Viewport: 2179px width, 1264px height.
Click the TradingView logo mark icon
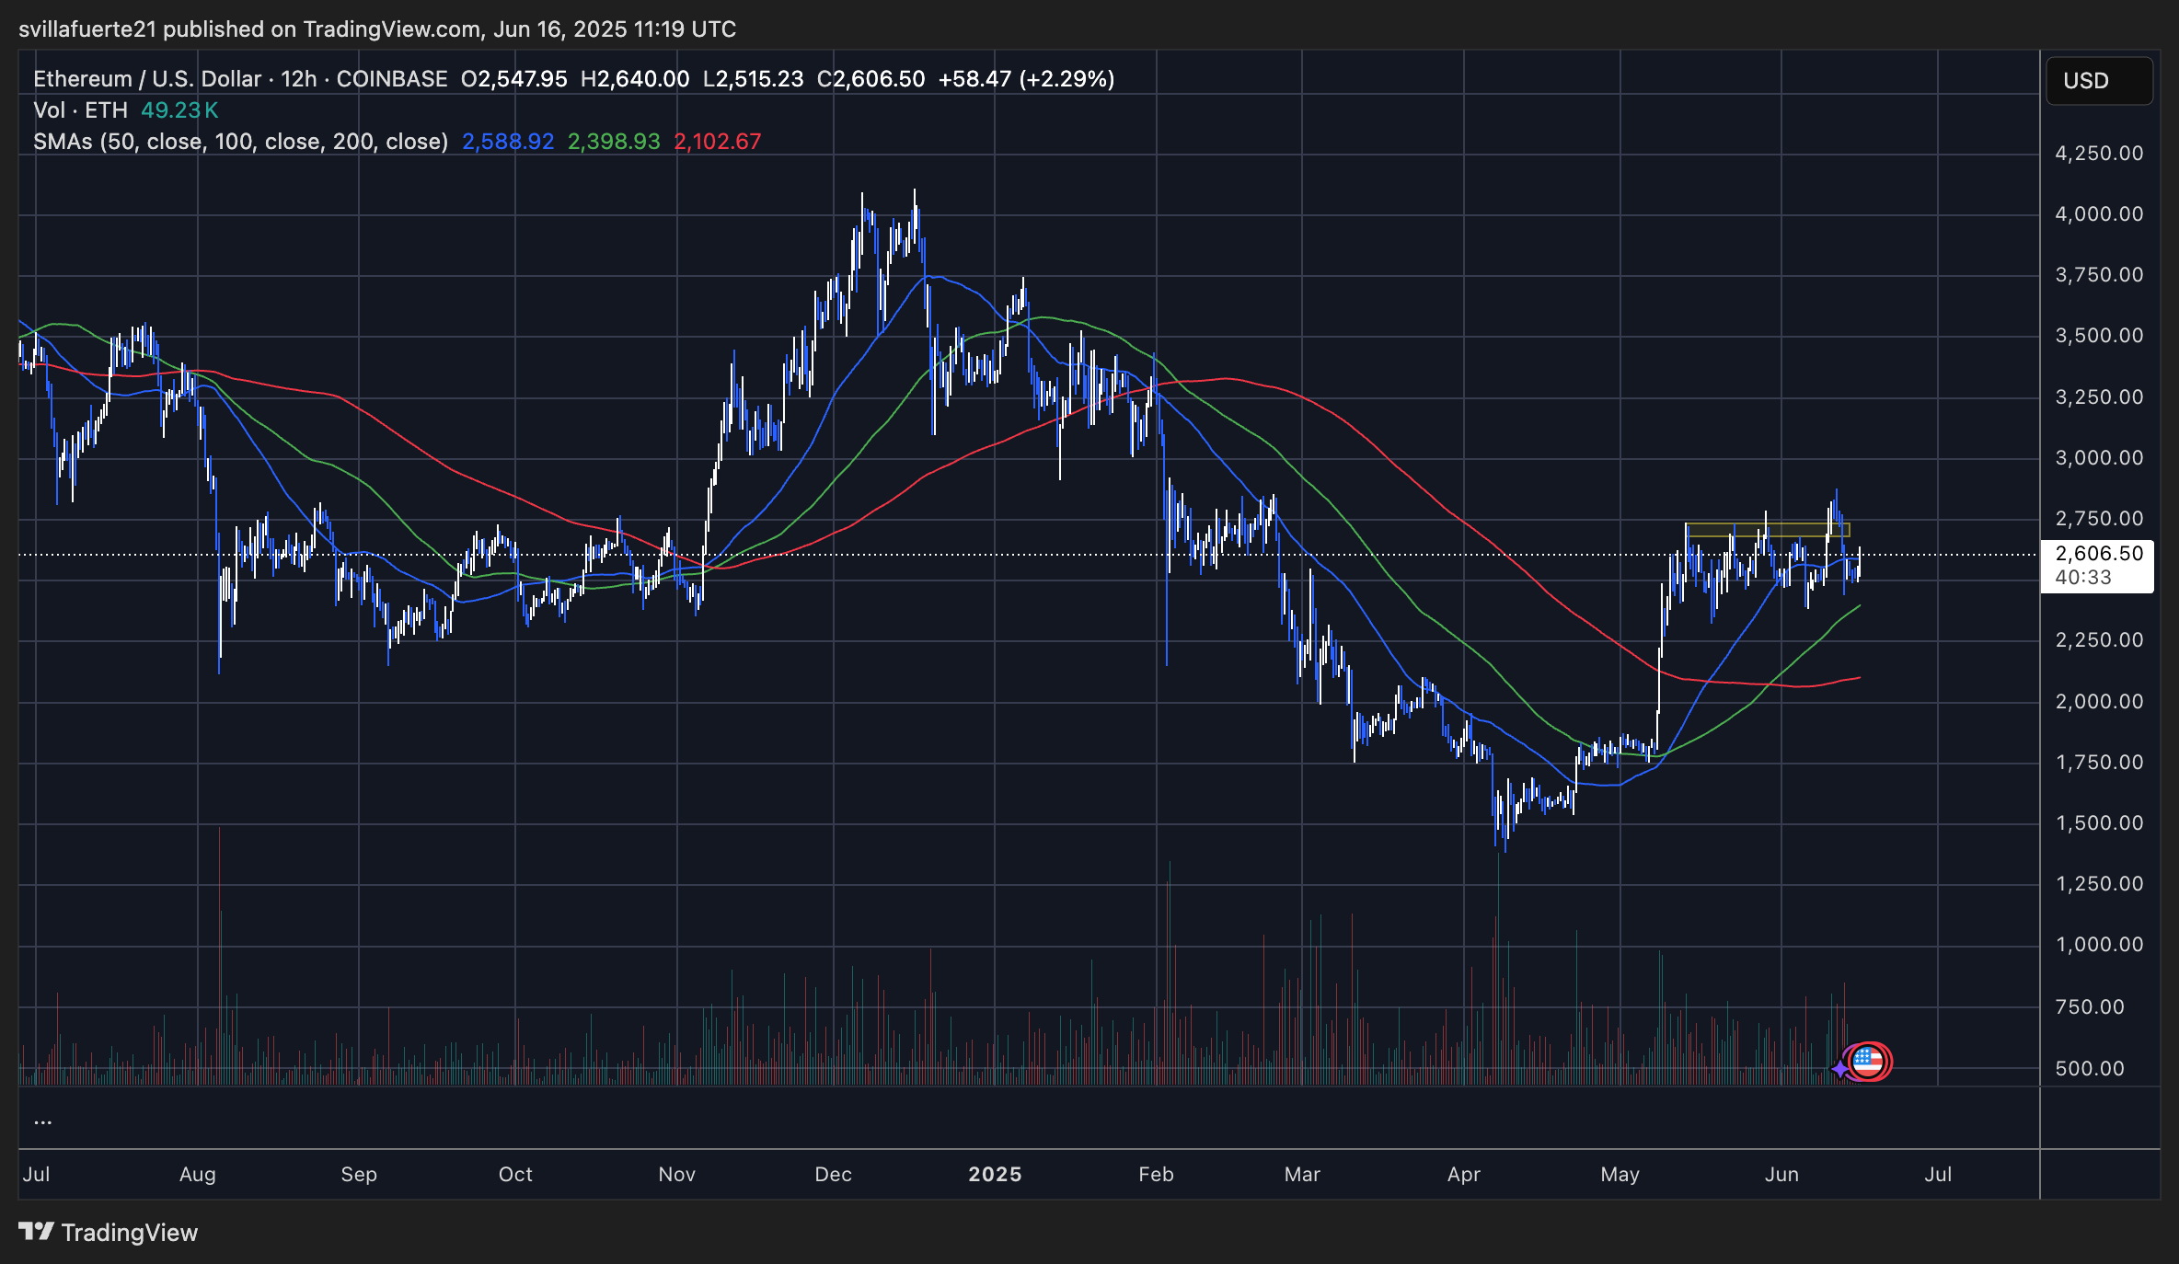coord(37,1231)
